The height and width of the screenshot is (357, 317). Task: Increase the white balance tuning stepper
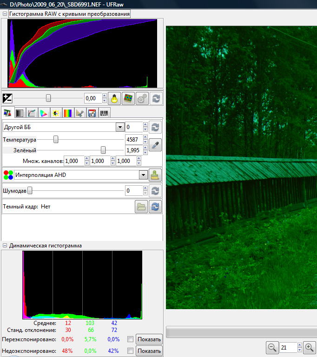click(145, 125)
